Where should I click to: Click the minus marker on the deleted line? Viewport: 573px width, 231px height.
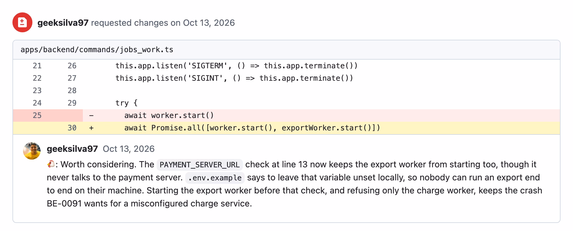91,115
